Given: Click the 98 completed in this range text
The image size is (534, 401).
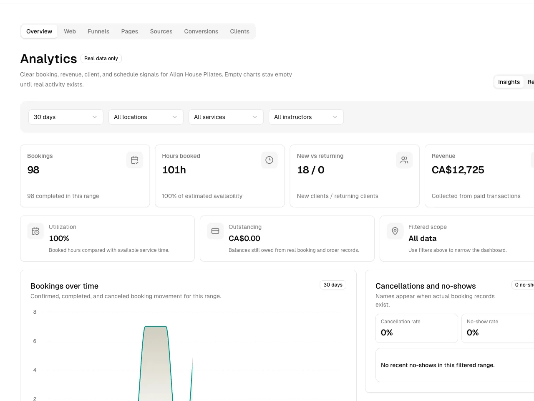Looking at the screenshot, I should [63, 196].
